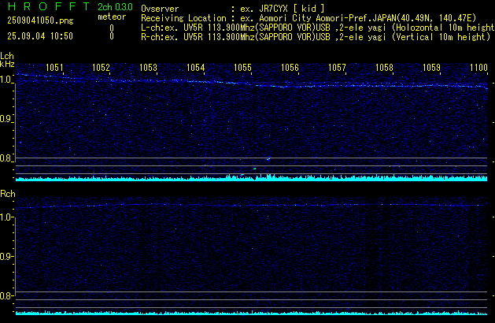The width and height of the screenshot is (495, 323).
Task: Click the 1052 time marker
Action: [x=101, y=68]
